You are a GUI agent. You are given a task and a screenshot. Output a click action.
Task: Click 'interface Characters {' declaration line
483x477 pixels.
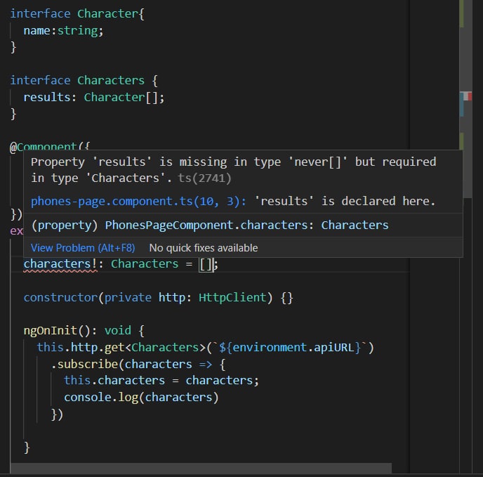84,81
